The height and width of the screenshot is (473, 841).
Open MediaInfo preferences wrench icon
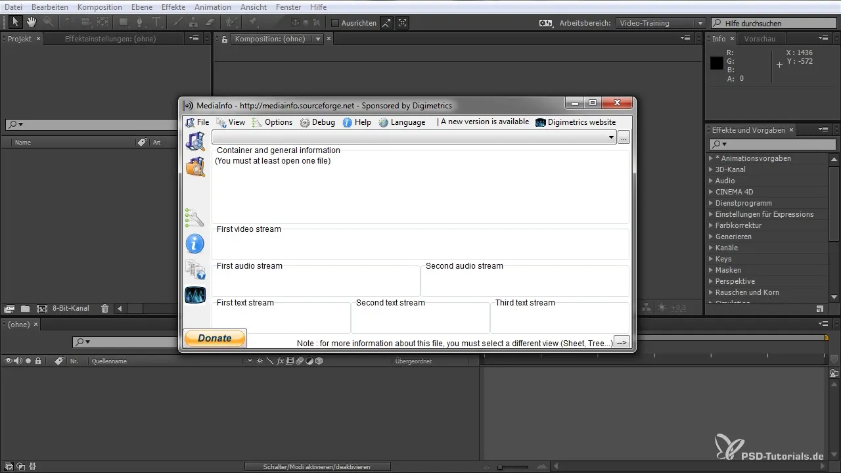(x=195, y=218)
